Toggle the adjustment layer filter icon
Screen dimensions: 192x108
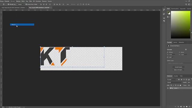[181, 79]
